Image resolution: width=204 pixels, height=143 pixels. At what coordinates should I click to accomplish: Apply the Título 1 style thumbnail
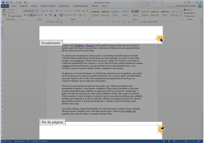tap(115, 12)
